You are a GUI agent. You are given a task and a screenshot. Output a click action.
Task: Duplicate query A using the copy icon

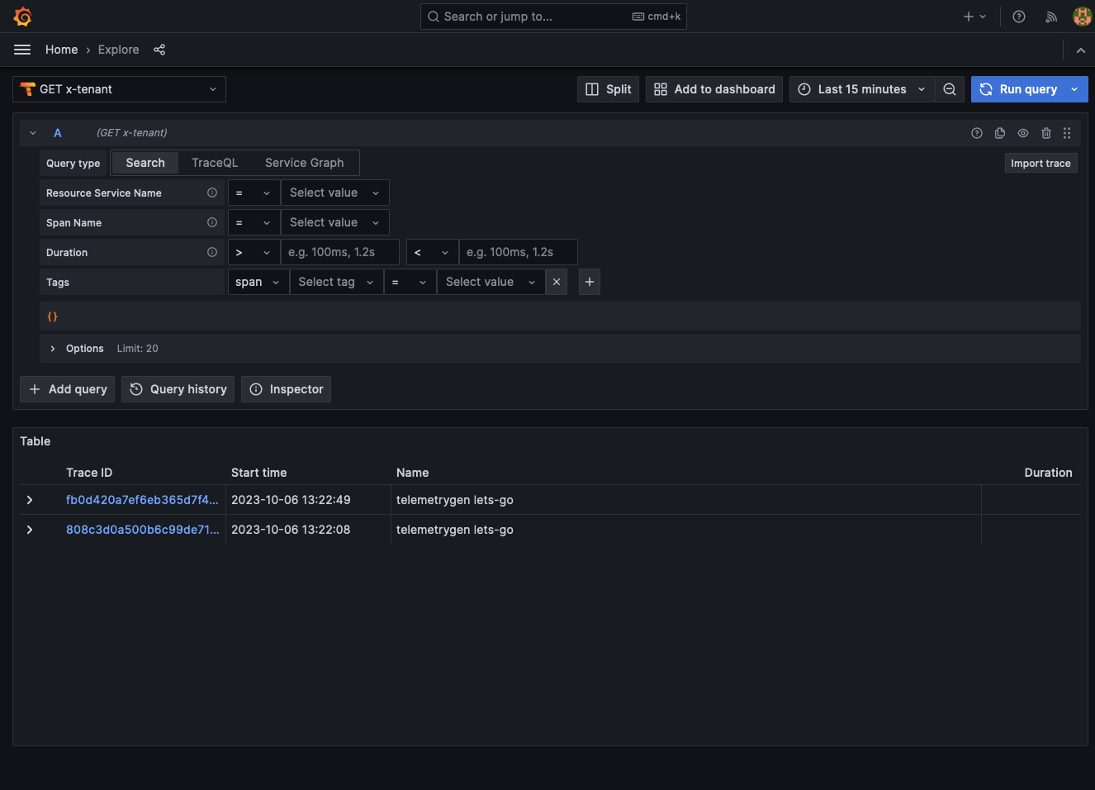tap(999, 133)
